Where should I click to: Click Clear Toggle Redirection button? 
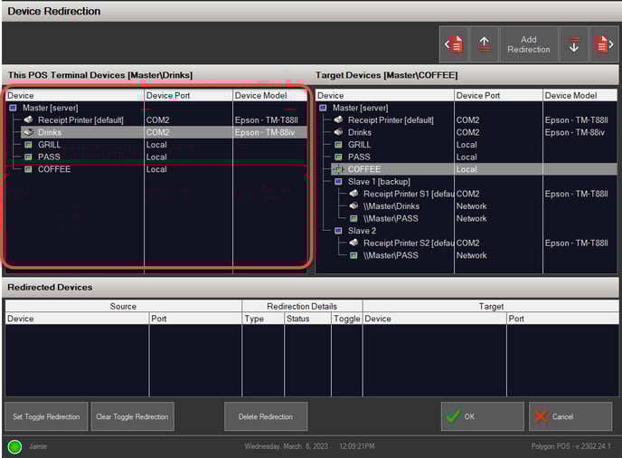[133, 416]
